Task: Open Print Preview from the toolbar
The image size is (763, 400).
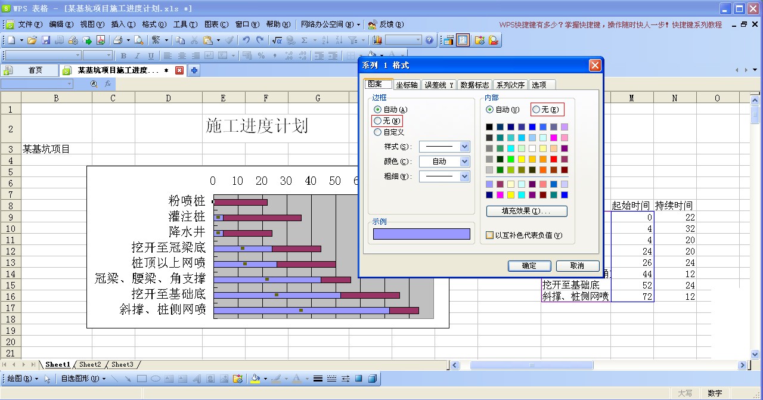Action: (x=138, y=41)
